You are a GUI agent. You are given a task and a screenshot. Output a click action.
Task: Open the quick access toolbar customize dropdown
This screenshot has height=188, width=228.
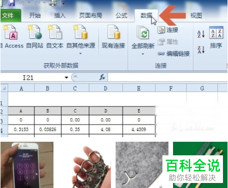[64, 3]
